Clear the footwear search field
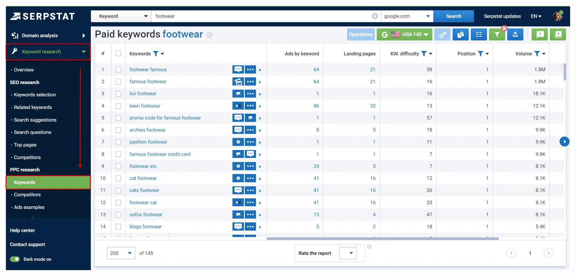The height and width of the screenshot is (276, 576). click(x=375, y=16)
